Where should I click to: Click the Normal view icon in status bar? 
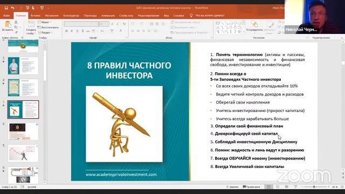click(268, 187)
